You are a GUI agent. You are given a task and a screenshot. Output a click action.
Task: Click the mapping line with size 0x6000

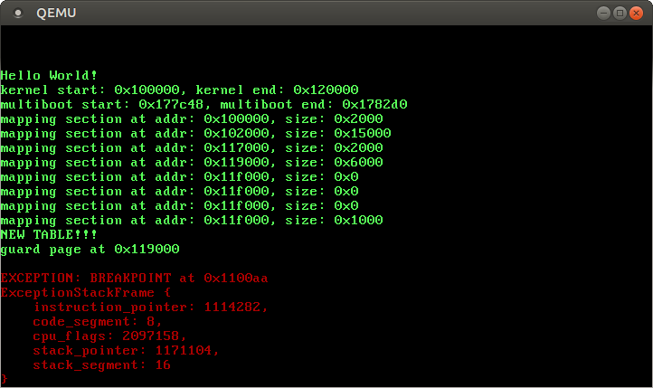[192, 162]
